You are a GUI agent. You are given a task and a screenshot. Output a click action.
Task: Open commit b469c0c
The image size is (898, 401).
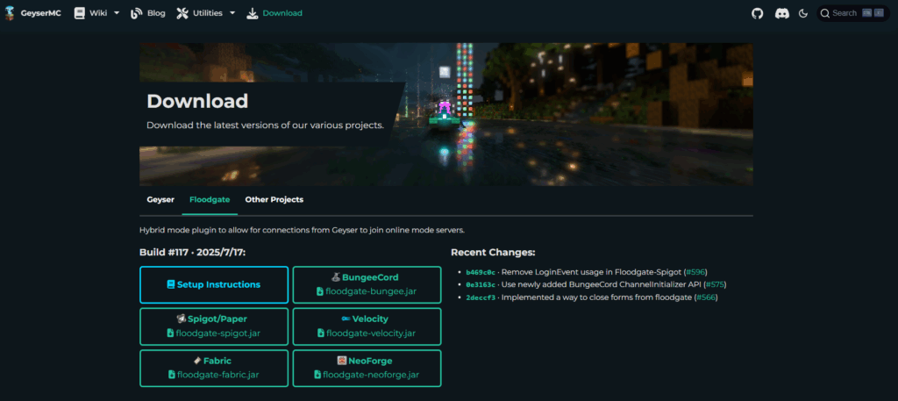481,272
